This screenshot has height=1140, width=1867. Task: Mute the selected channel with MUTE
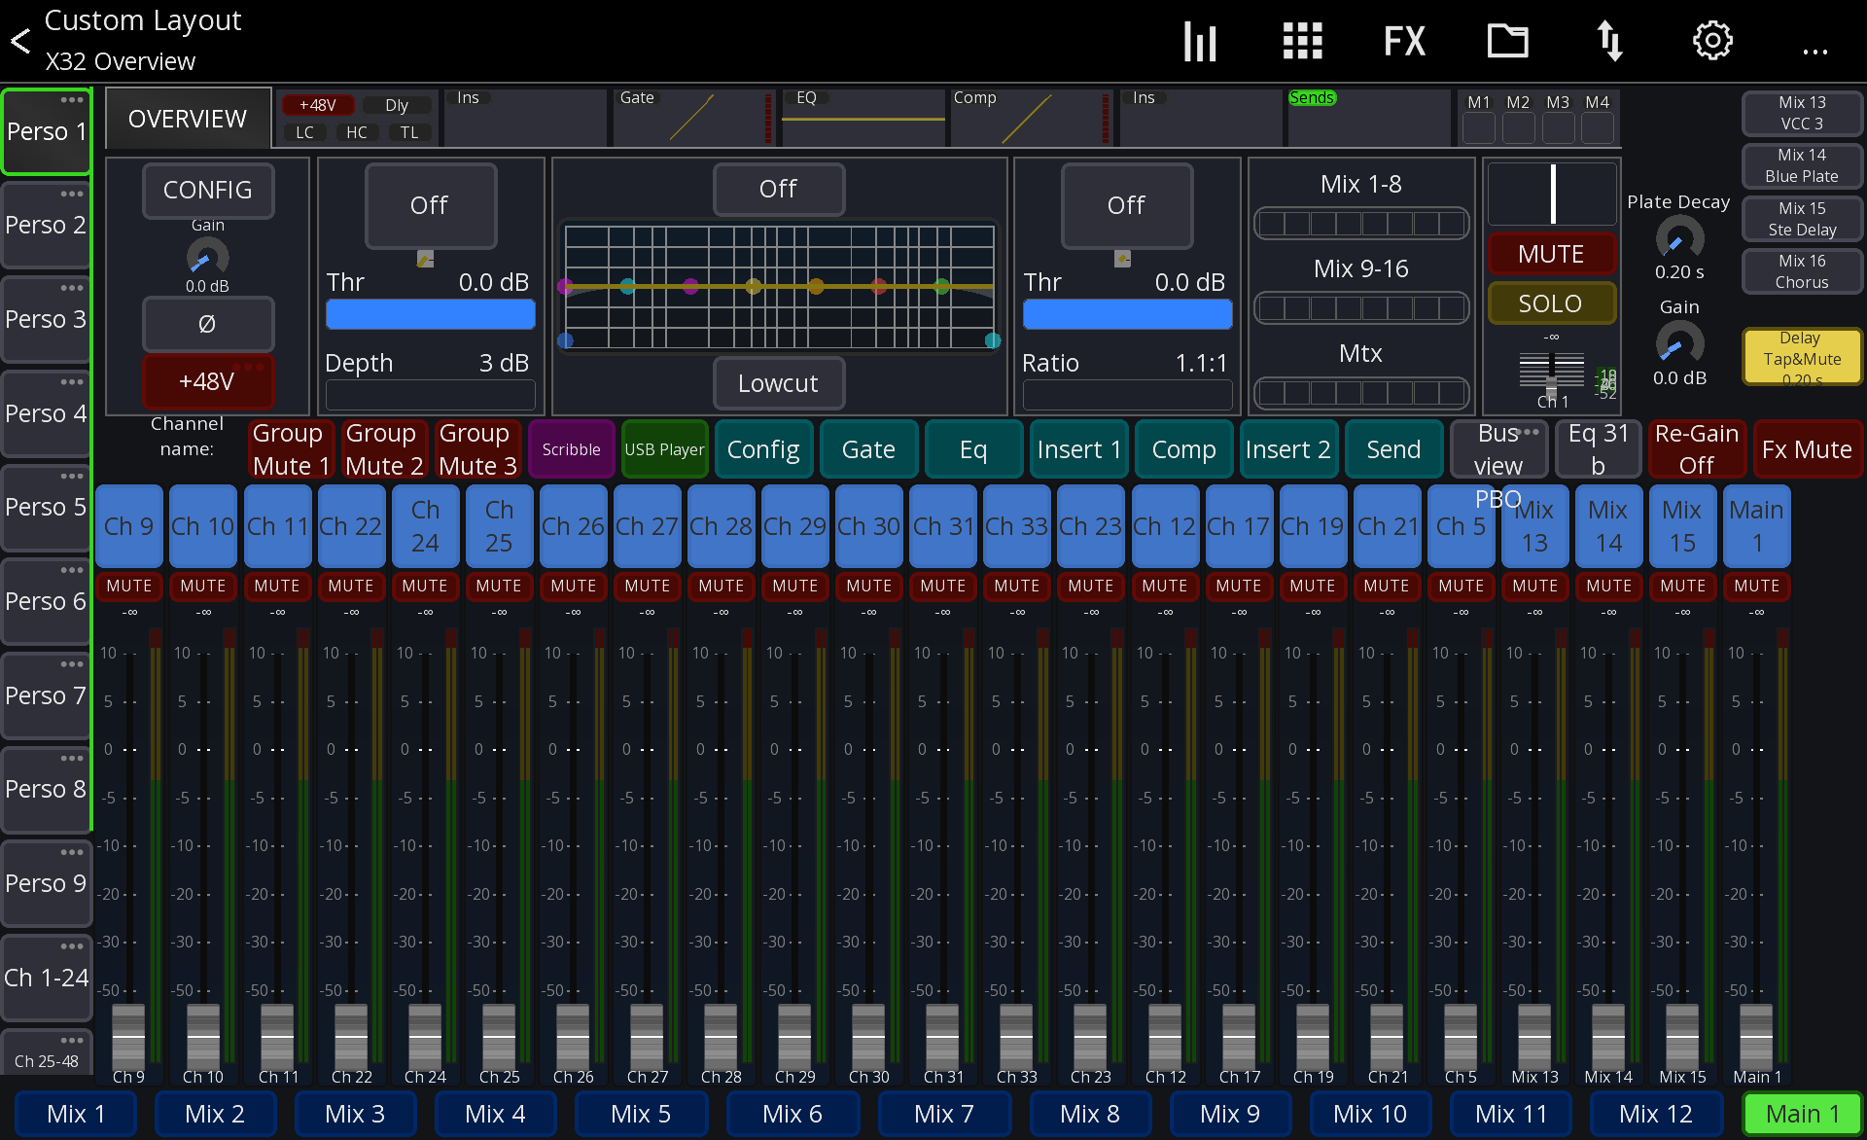1551,254
